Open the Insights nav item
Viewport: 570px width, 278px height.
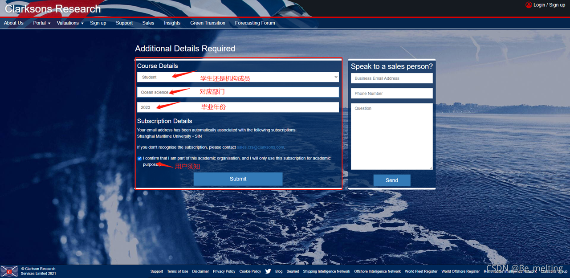tap(172, 23)
